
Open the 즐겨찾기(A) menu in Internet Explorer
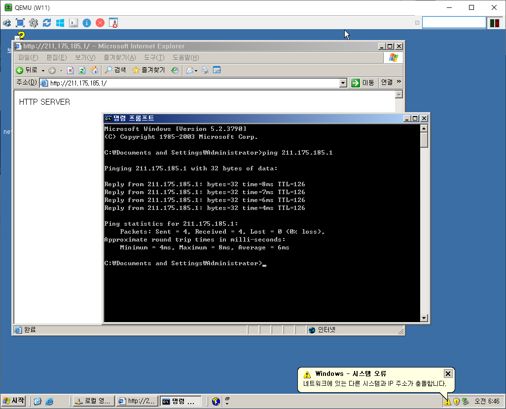click(120, 58)
